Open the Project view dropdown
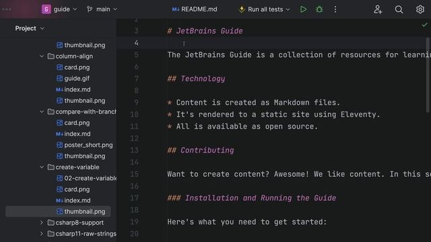Image resolution: width=431 pixels, height=242 pixels. click(30, 28)
